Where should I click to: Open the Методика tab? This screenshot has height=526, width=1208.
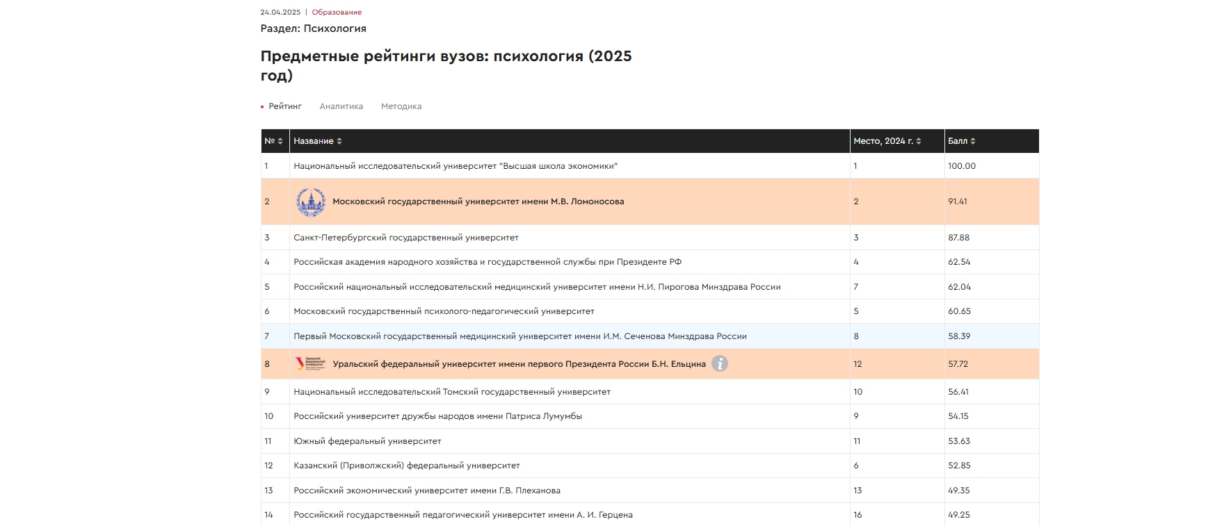pyautogui.click(x=401, y=106)
